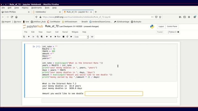Open the CertMaster bookmark
This screenshot has height=111, width=198.
coord(54,22)
